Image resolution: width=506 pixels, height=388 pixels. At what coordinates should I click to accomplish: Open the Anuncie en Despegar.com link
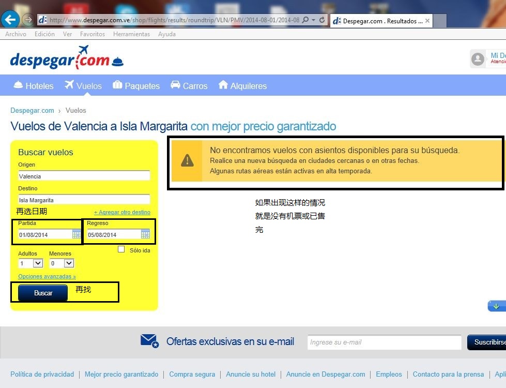[x=326, y=374]
